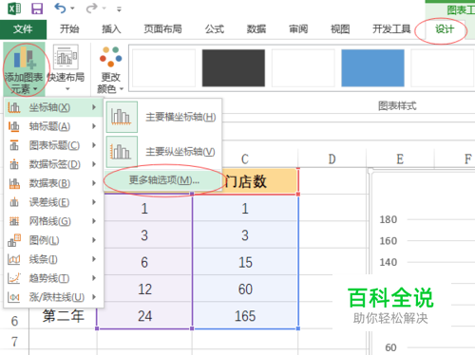Select the cell containing 24
This screenshot has width=475, height=355.
coord(144,316)
